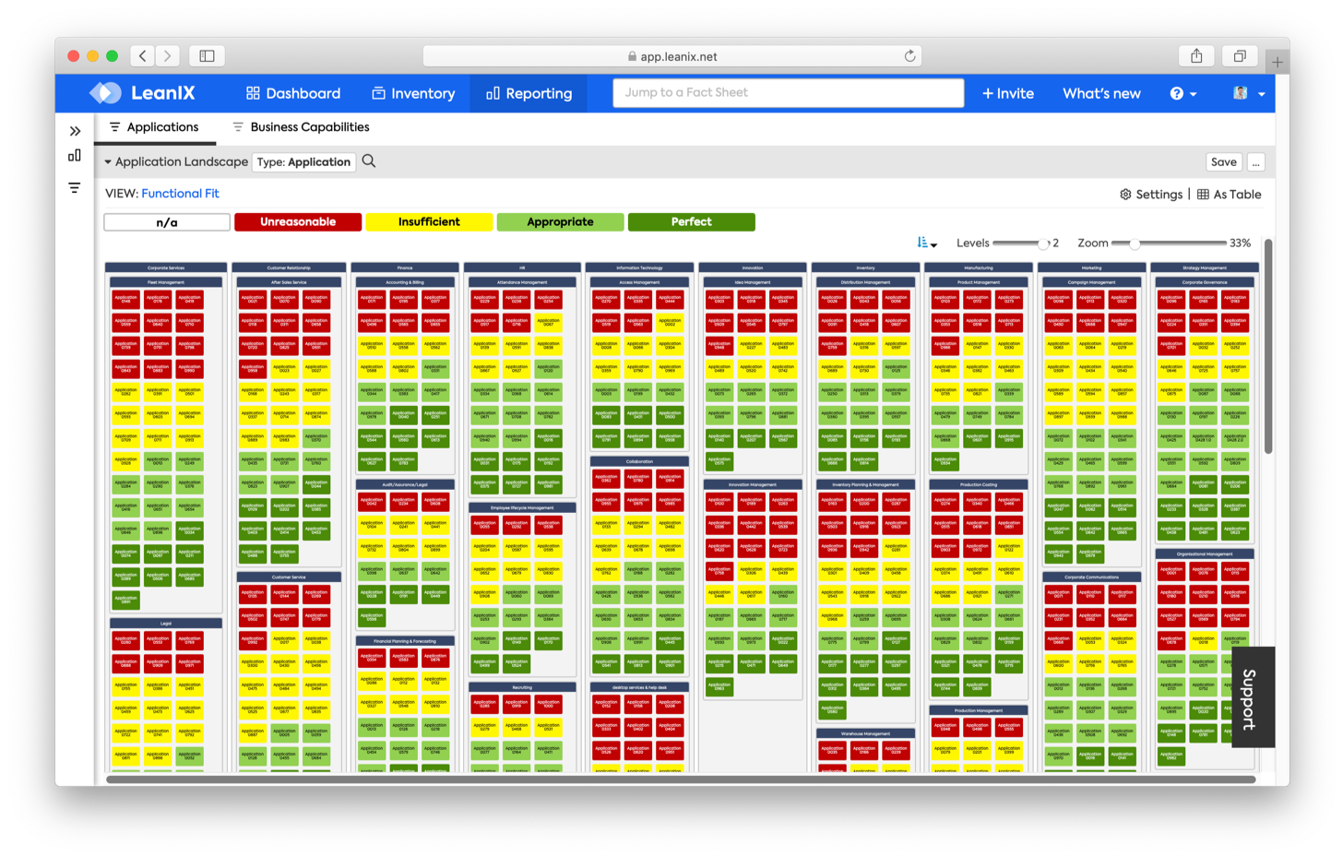
Task: Click the Jump to a Fact Sheet field
Action: pos(788,92)
